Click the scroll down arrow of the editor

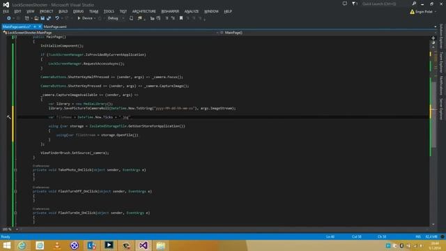433,225
